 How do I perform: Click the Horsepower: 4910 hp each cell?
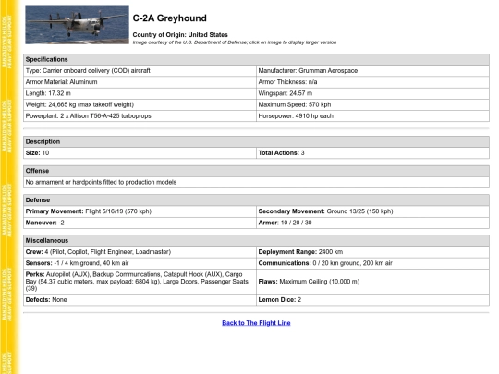click(x=372, y=116)
